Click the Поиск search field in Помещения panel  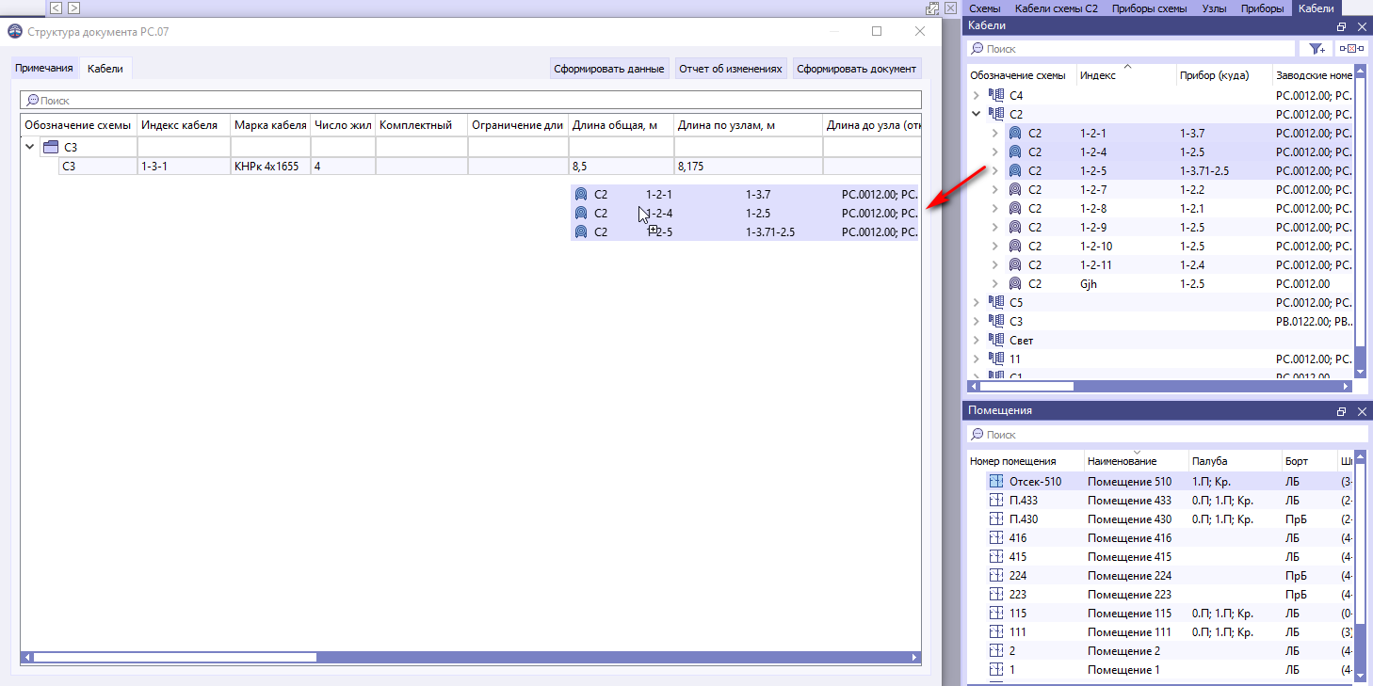(1083, 434)
